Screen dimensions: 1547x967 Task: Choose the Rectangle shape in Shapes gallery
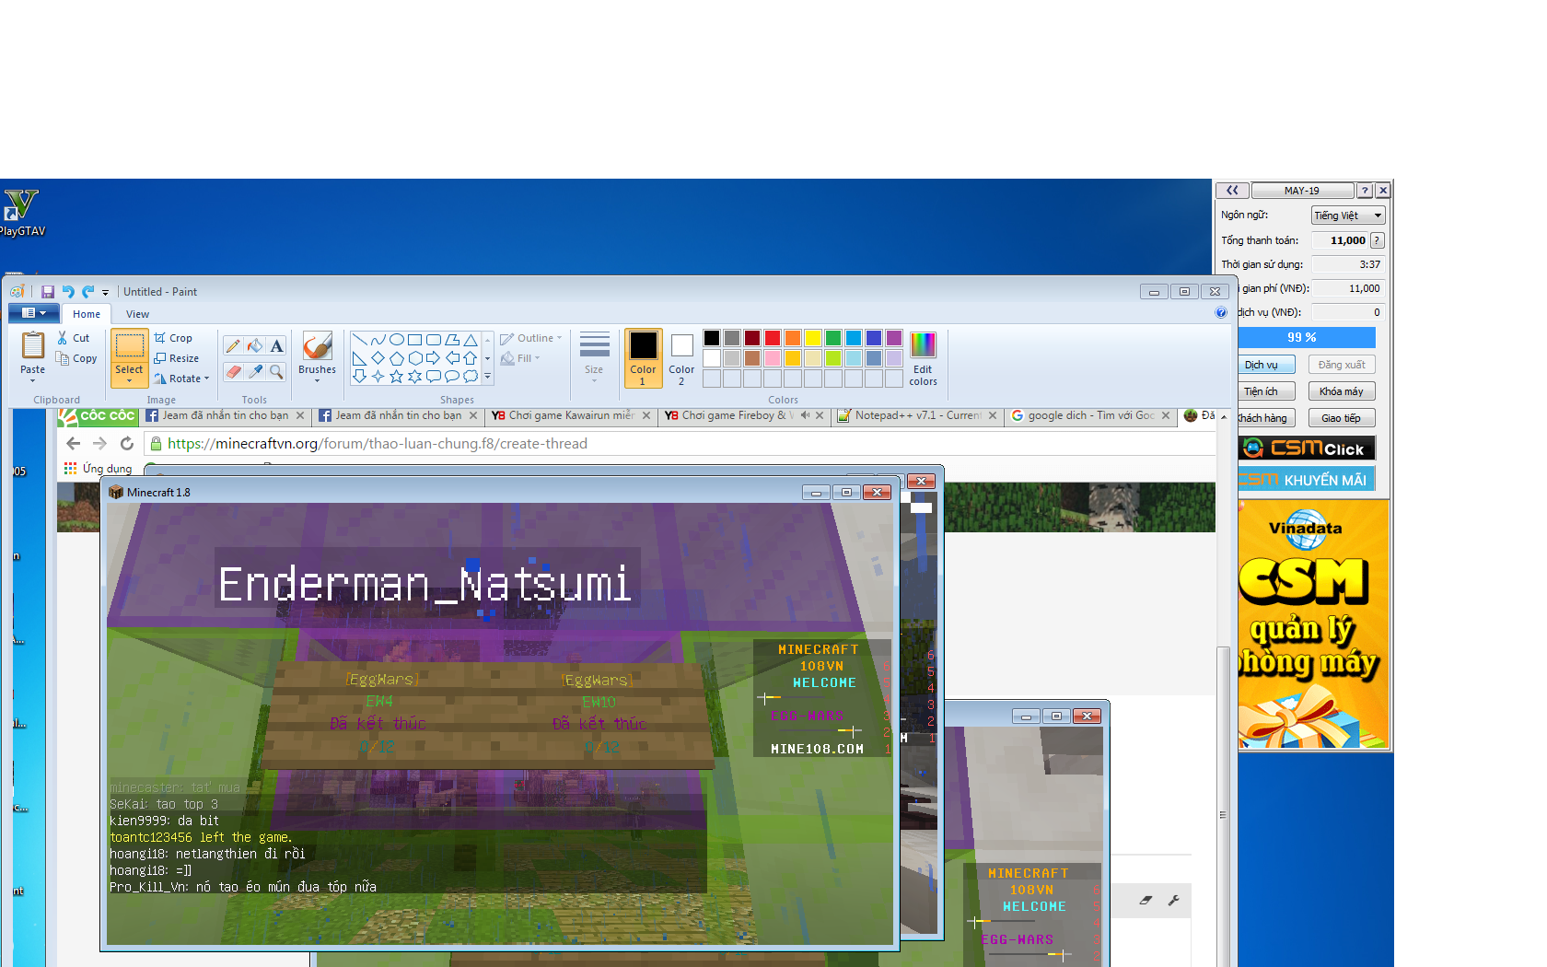[415, 340]
